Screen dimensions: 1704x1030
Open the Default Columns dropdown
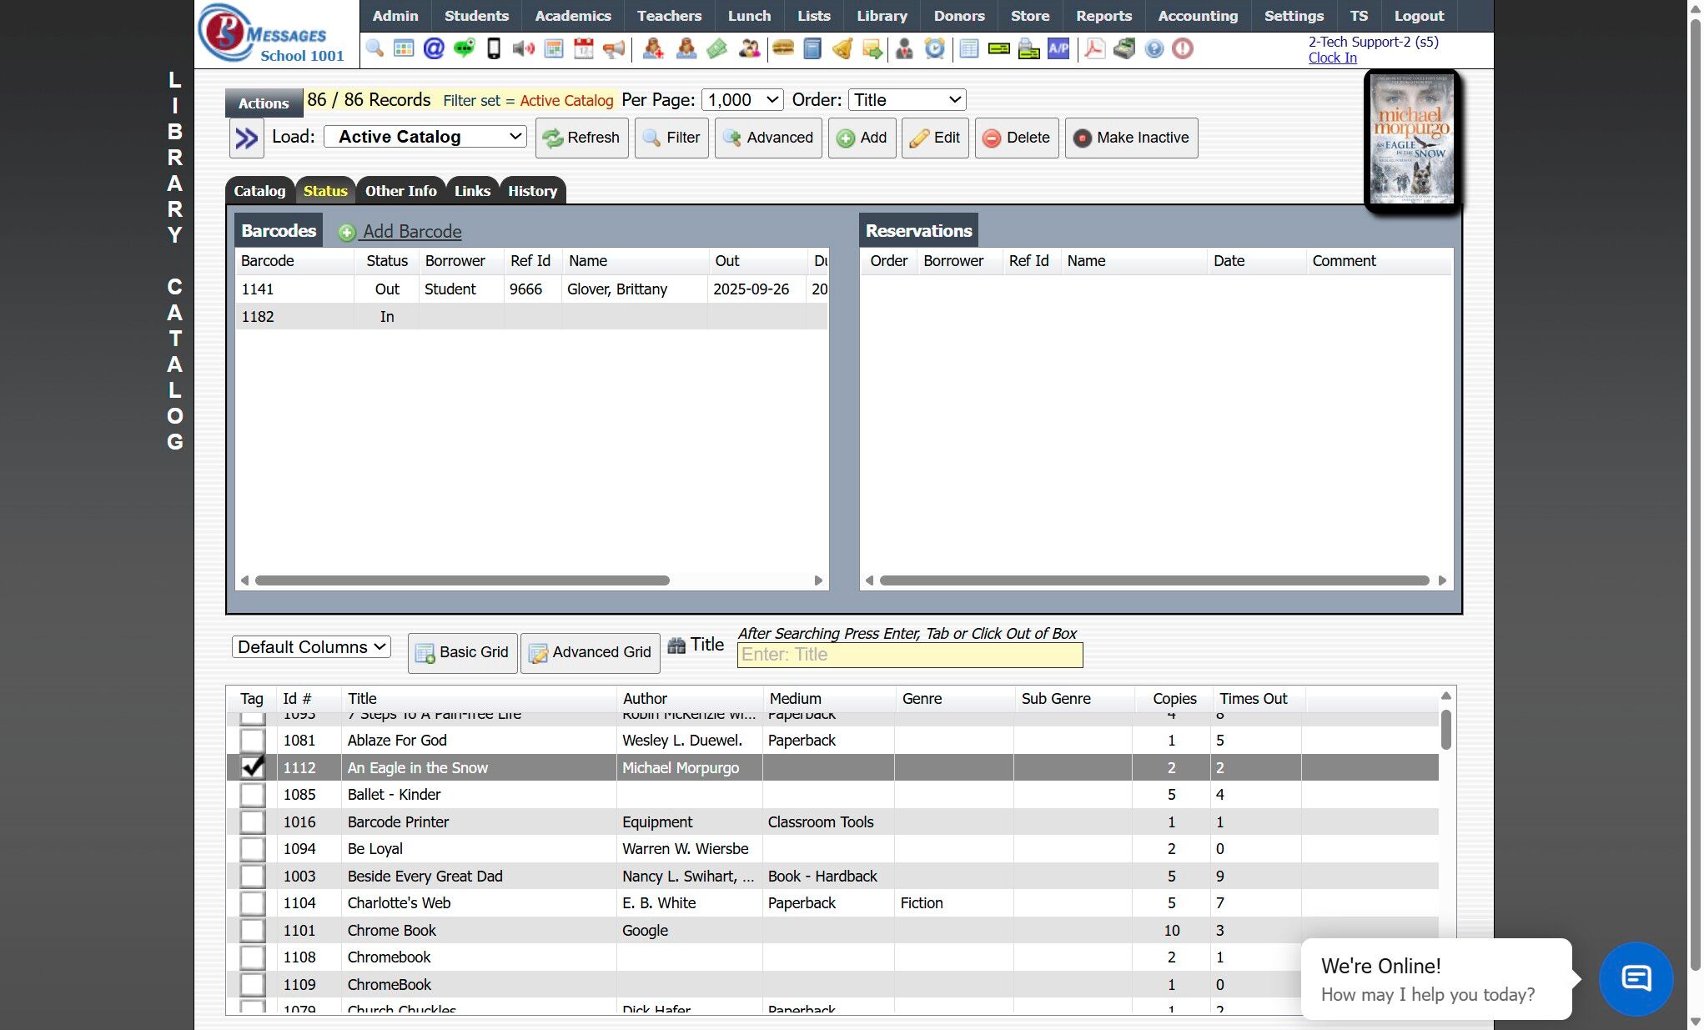(x=311, y=647)
